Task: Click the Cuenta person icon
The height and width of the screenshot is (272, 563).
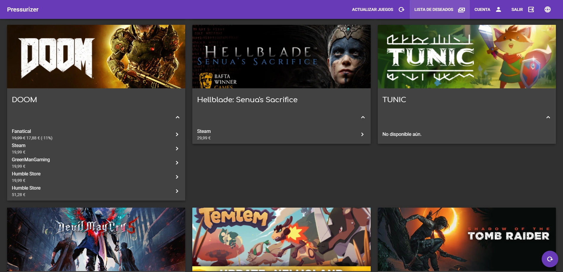Action: click(499, 9)
